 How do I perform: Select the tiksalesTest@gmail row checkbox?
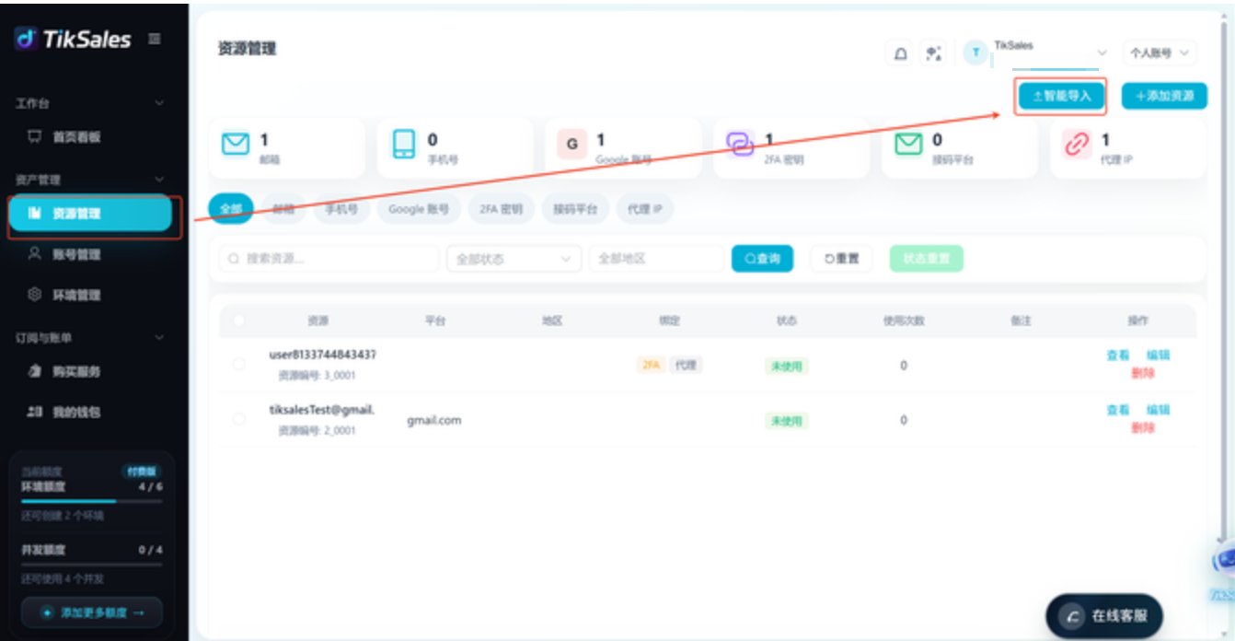coord(239,419)
